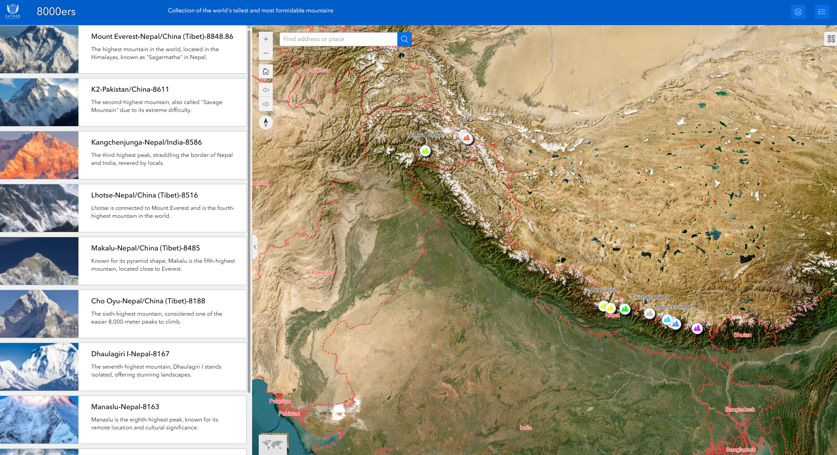The height and width of the screenshot is (455, 837).
Task: Click the search magnifier button
Action: pos(404,39)
